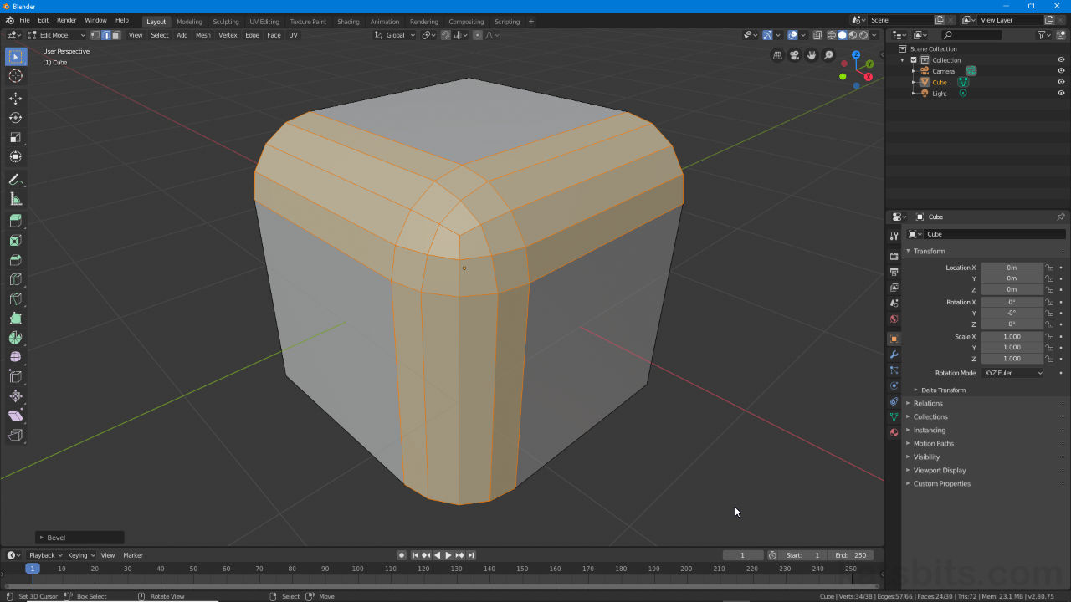The width and height of the screenshot is (1071, 602).
Task: Lock the Location X property
Action: click(1048, 268)
